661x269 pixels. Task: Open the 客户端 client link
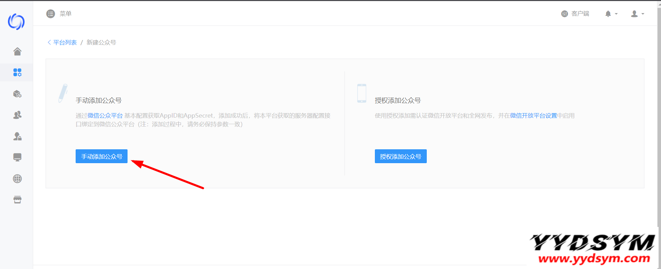pyautogui.click(x=575, y=14)
